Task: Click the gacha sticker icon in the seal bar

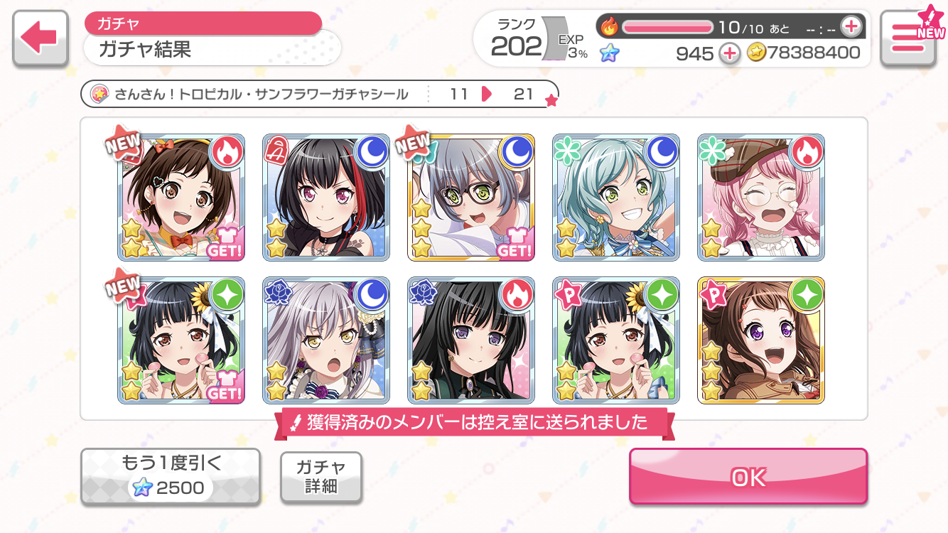Action: [99, 94]
